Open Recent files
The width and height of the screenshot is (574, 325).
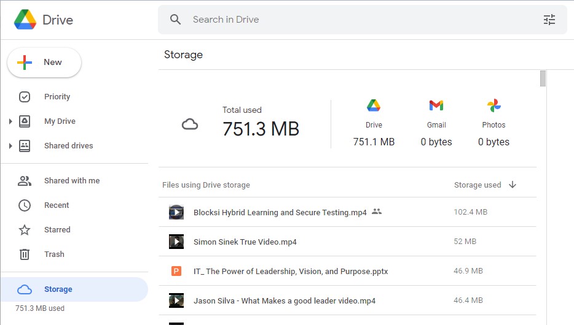click(x=57, y=205)
